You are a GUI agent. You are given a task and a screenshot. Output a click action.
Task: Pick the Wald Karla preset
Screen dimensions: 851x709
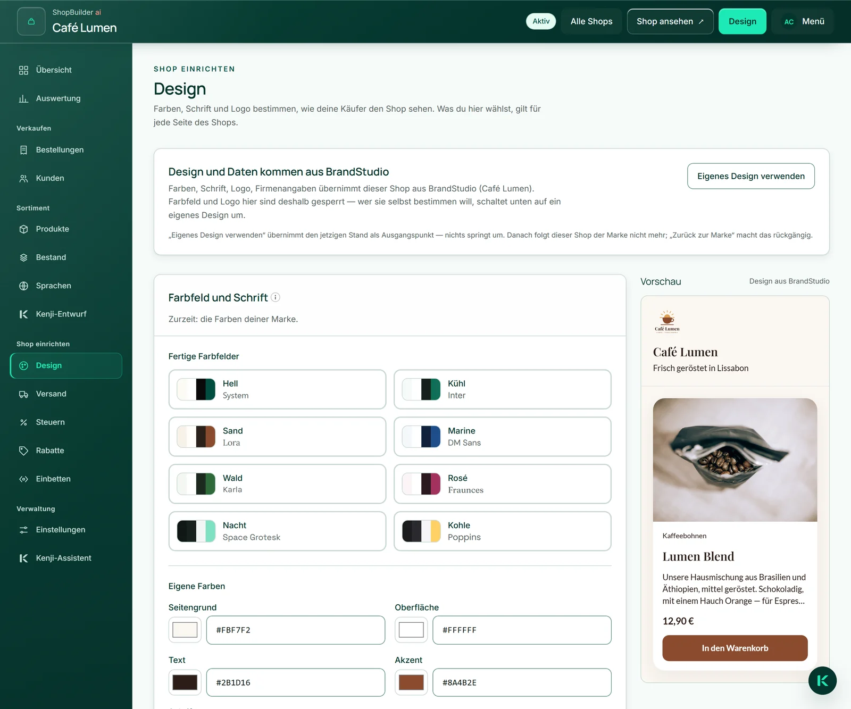[x=277, y=484]
